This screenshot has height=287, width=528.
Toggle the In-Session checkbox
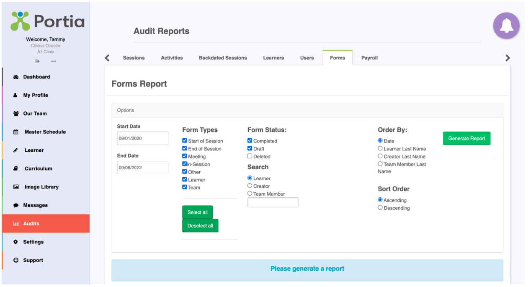click(x=185, y=164)
